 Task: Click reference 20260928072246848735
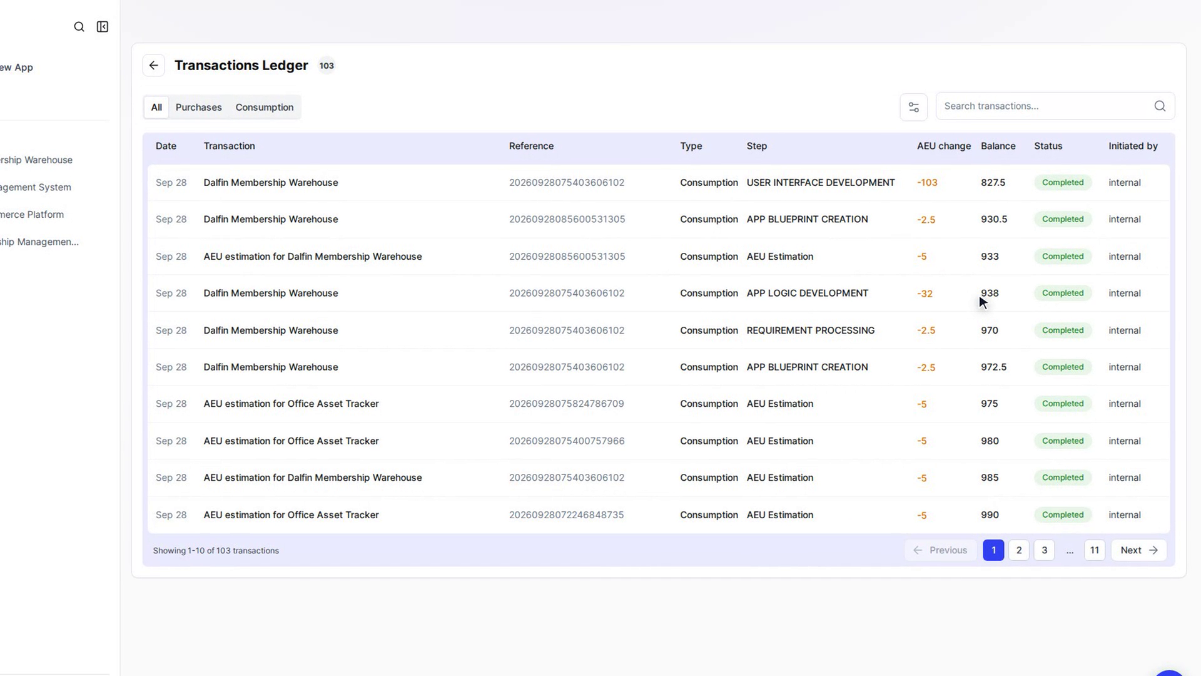tap(566, 515)
